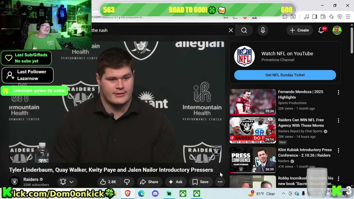Click the scrollbar up arrow
354x199 pixels.
(352, 25)
